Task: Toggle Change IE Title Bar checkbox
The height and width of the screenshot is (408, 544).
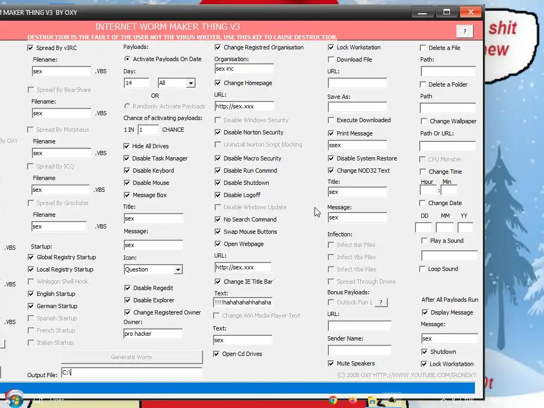Action: click(217, 282)
